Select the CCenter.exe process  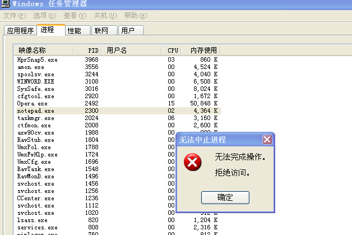tap(96, 198)
